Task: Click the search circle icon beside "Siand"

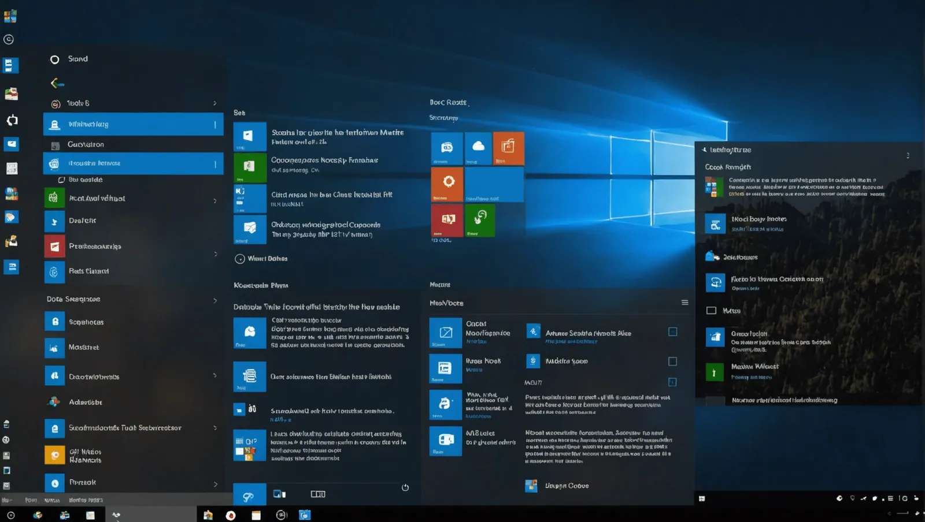Action: click(55, 59)
